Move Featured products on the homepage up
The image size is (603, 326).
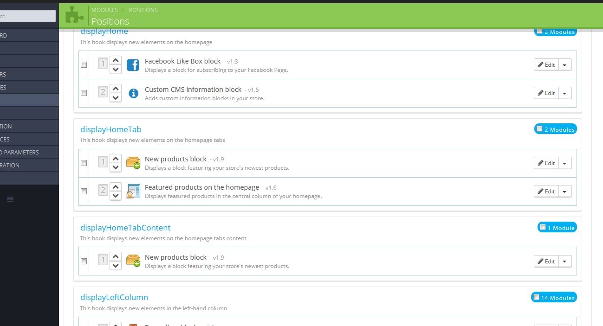[x=116, y=187]
